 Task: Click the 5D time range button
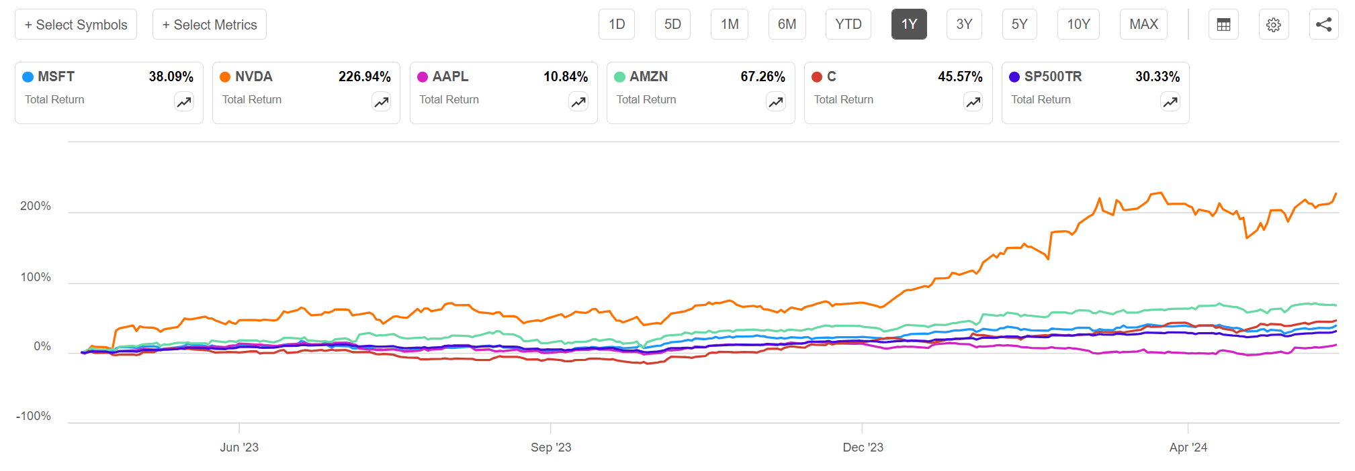(672, 23)
